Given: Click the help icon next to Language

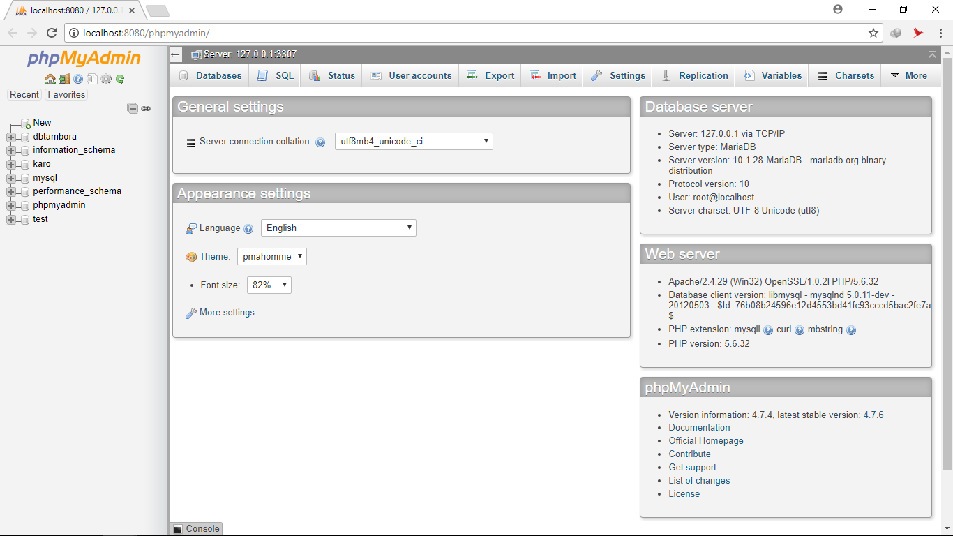Looking at the screenshot, I should pyautogui.click(x=248, y=229).
